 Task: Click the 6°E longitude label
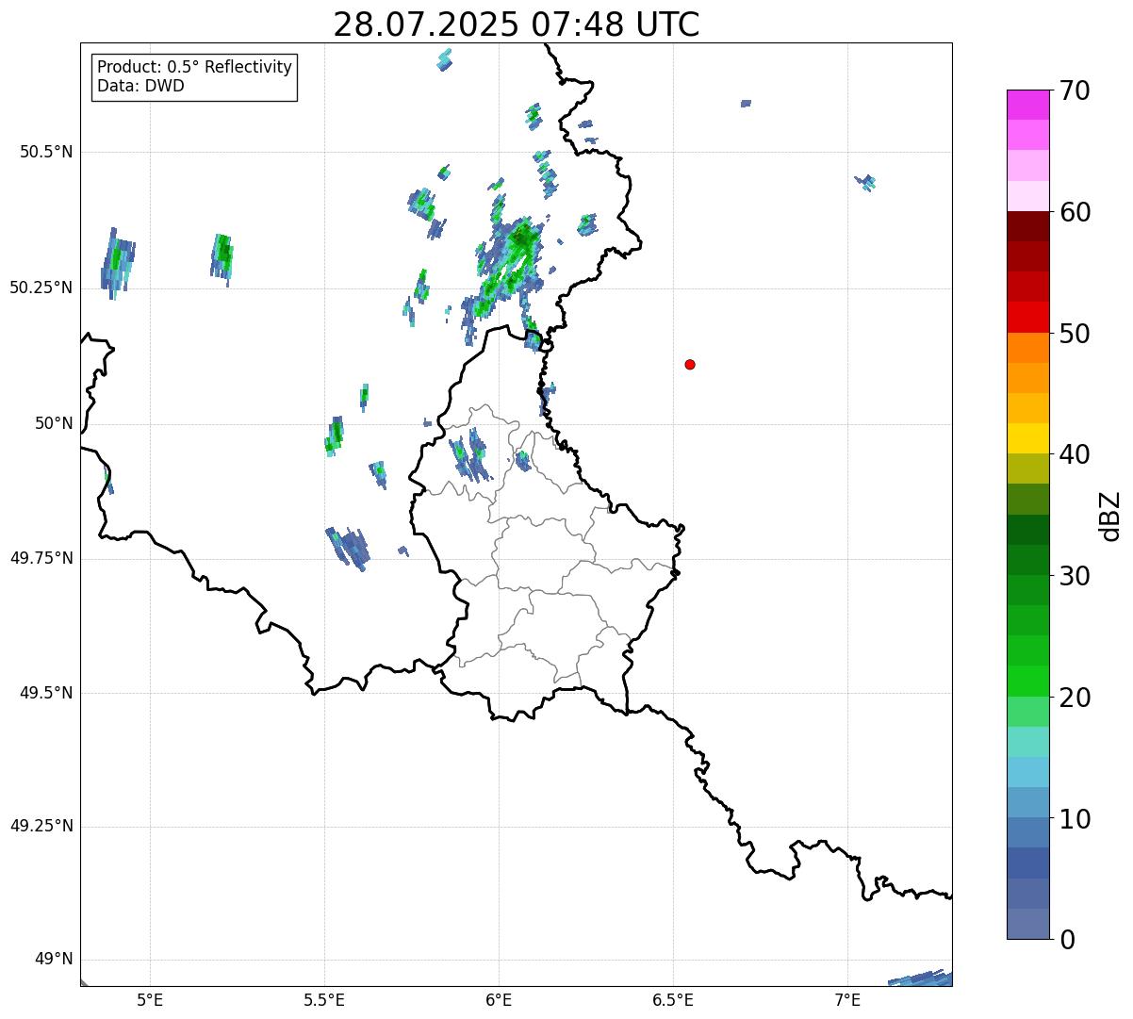499,1000
